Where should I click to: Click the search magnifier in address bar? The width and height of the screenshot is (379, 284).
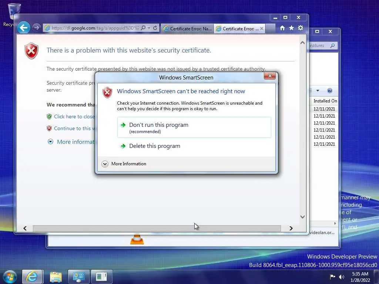(143, 28)
